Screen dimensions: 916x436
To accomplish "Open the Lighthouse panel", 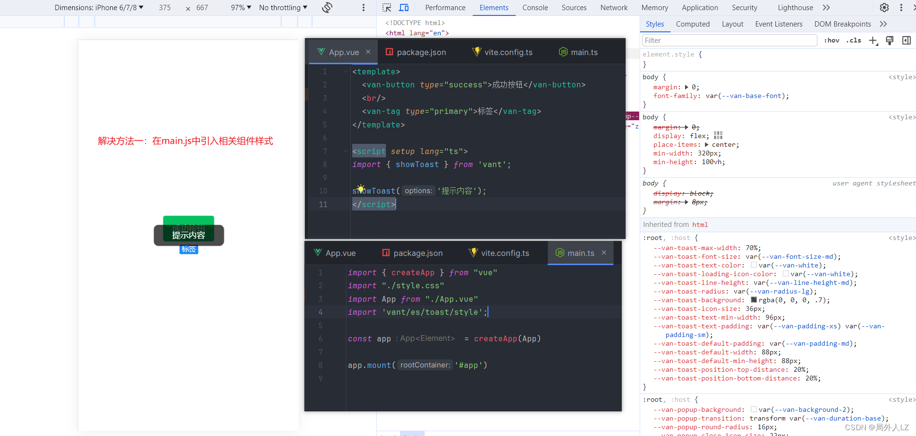I will [795, 8].
